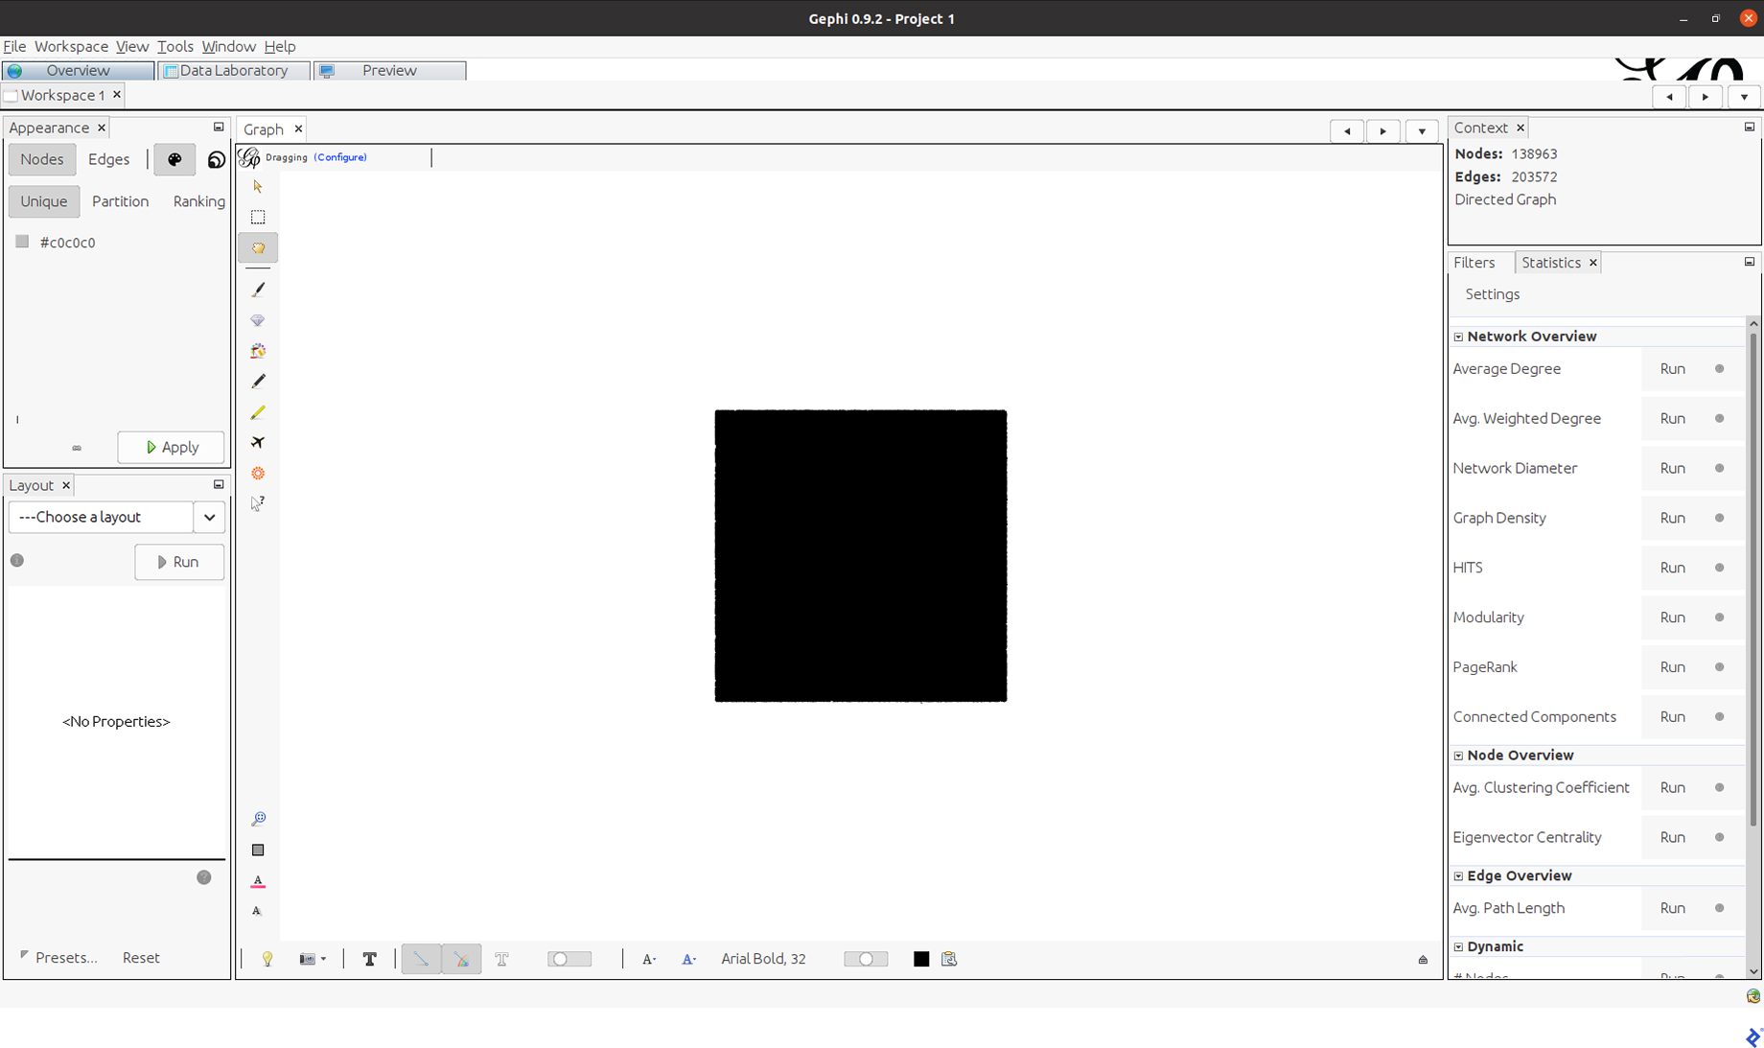The width and height of the screenshot is (1764, 1048).
Task: Select the paint bucket Brush tool
Action: 258,351
